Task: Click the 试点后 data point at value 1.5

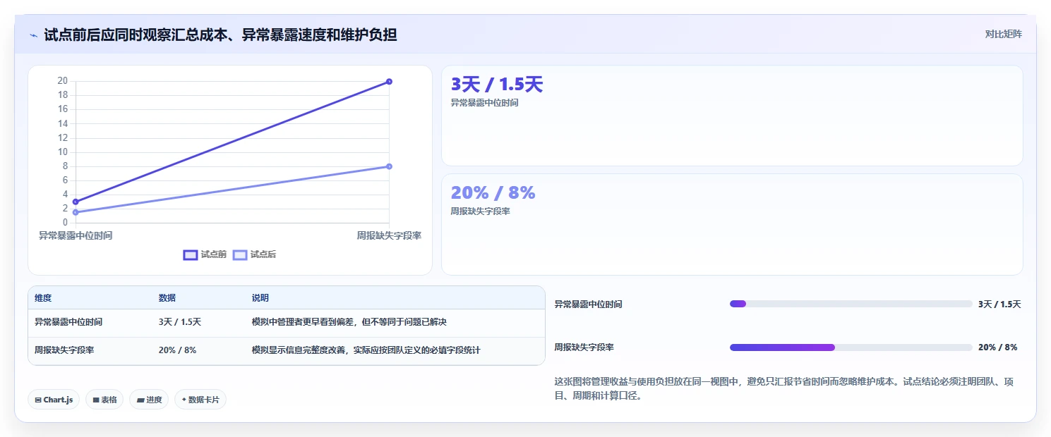Action: (76, 212)
